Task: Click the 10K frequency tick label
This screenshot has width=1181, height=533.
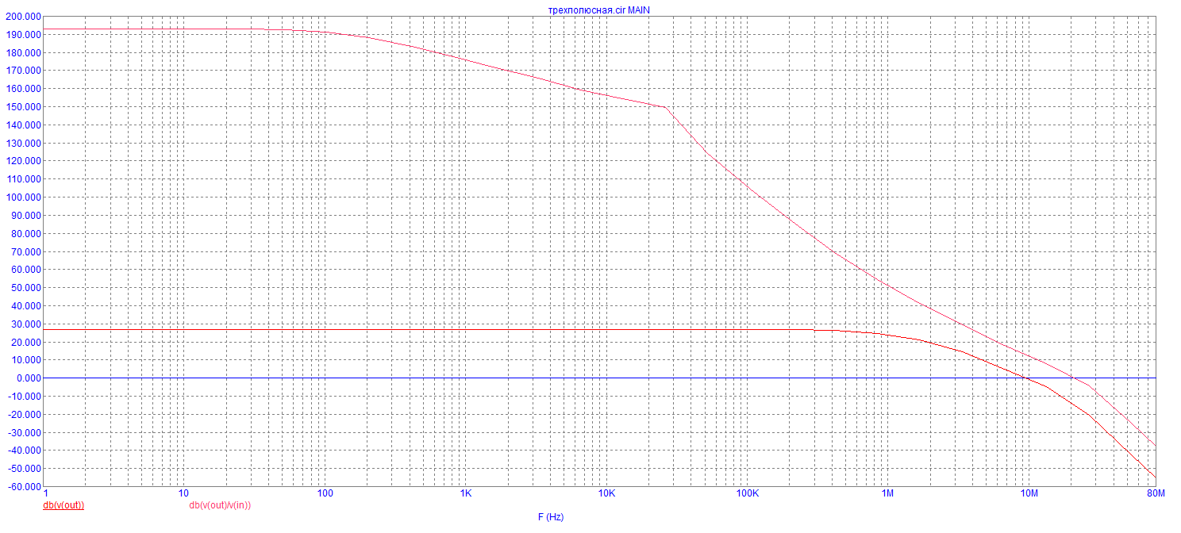Action: (x=606, y=494)
